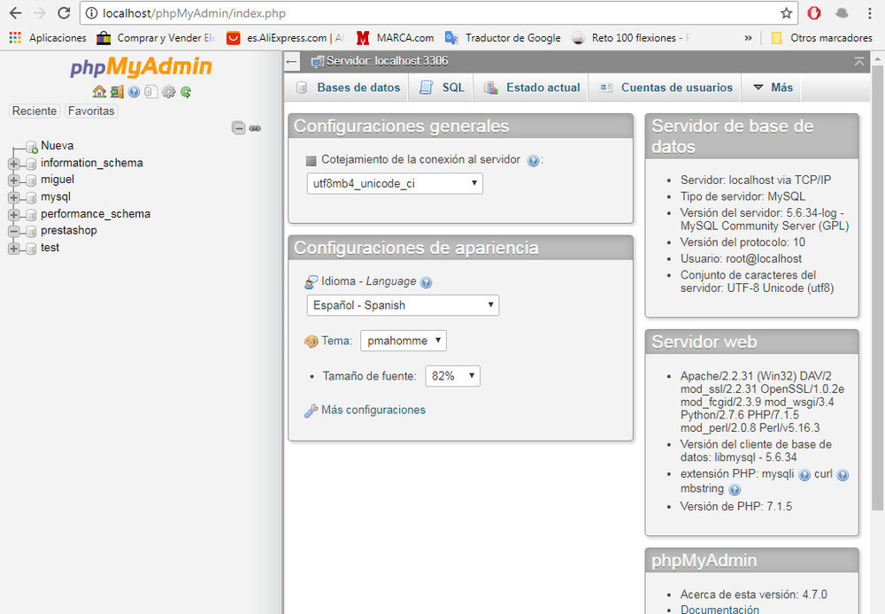The image size is (885, 614).
Task: Open the prestashop database
Action: point(69,230)
